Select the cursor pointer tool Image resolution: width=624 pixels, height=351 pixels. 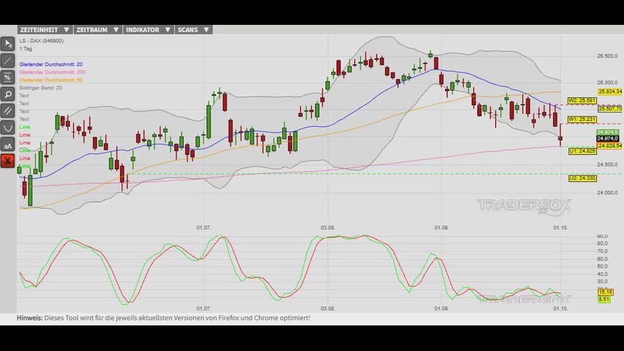pyautogui.click(x=7, y=44)
